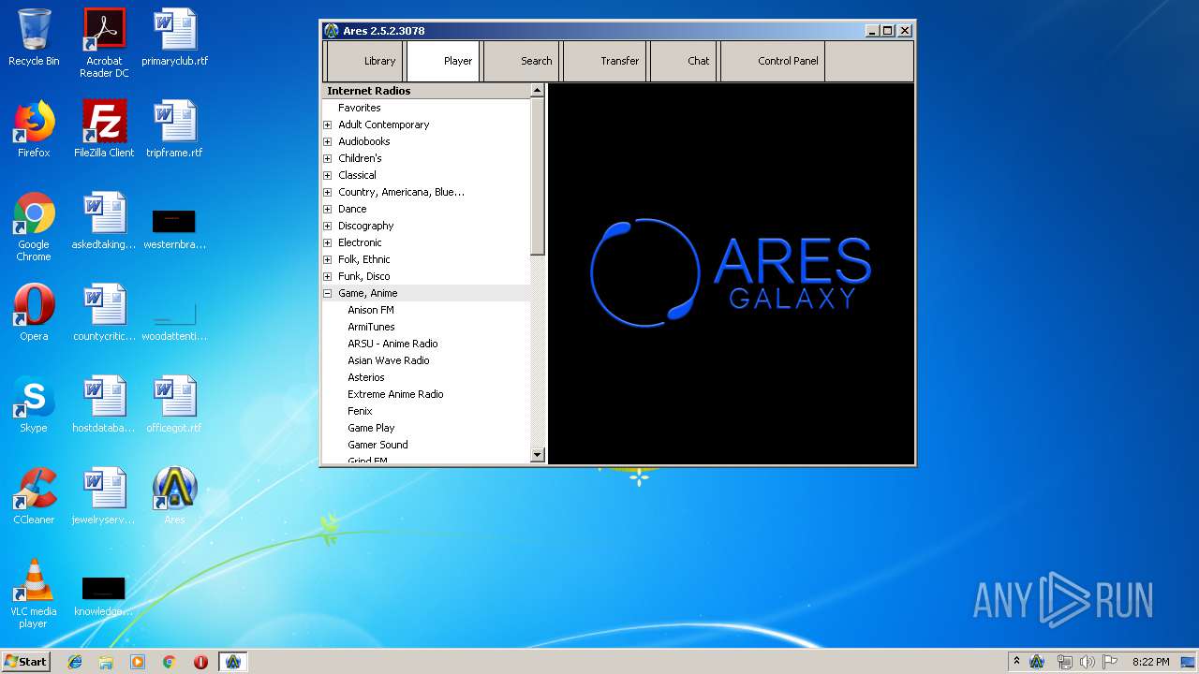Expand the Funk, Disco category
Screen dimensions: 1199x674
(328, 276)
